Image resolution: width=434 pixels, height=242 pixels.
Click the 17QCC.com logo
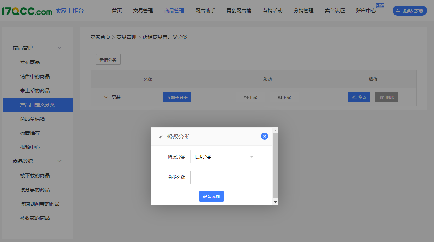27,11
